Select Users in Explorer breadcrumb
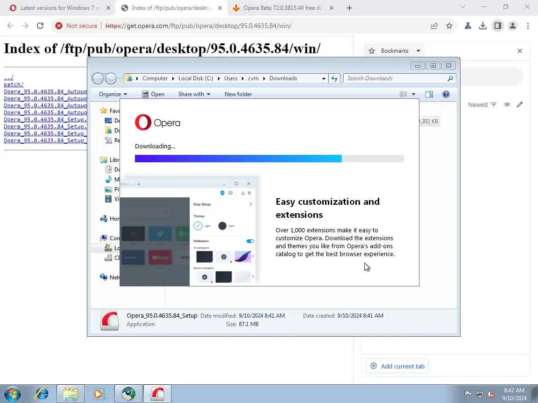Viewport: 538px width, 403px height. (231, 78)
